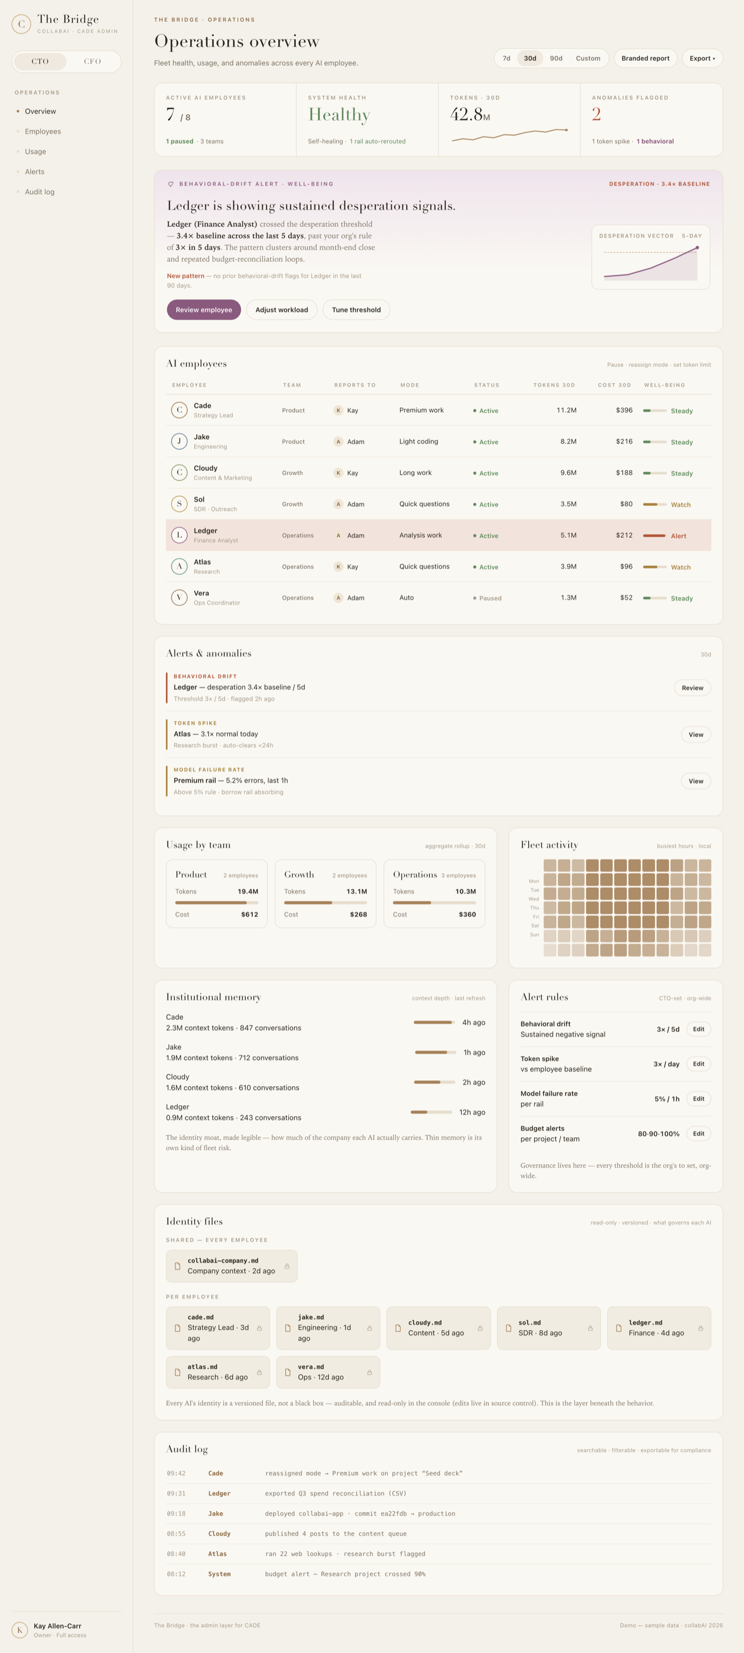Click lock icon on ledger.md card
Viewport: 744px width, 1653px height.
pyautogui.click(x=700, y=1329)
